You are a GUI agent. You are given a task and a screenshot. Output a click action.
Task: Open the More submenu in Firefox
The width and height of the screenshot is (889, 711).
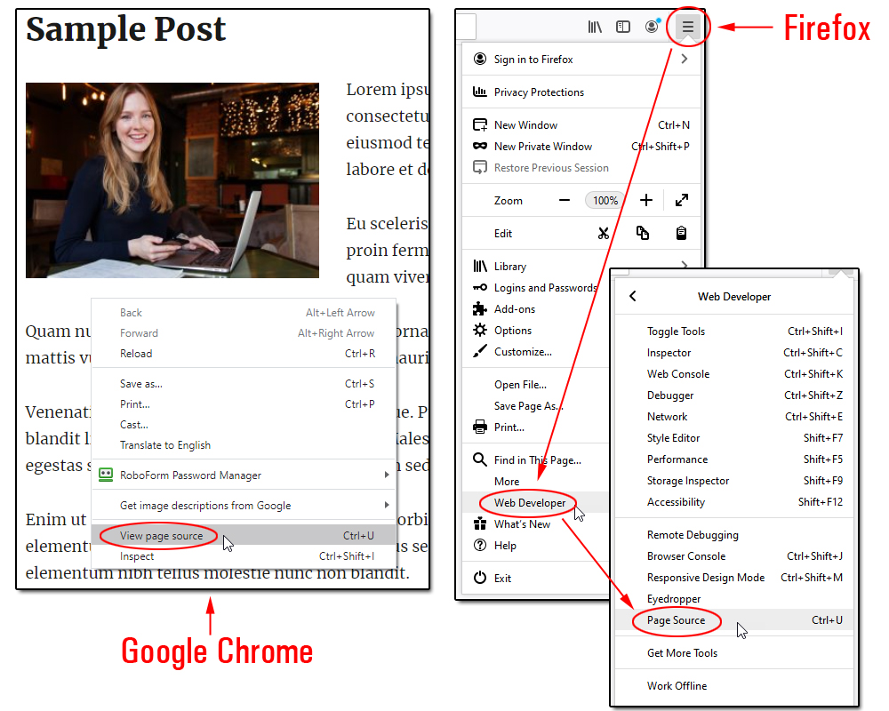tap(536, 482)
